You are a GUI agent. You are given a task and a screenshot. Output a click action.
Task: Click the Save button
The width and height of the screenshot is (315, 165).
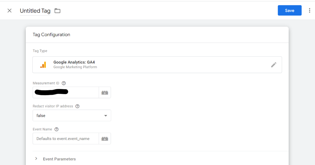tap(289, 10)
